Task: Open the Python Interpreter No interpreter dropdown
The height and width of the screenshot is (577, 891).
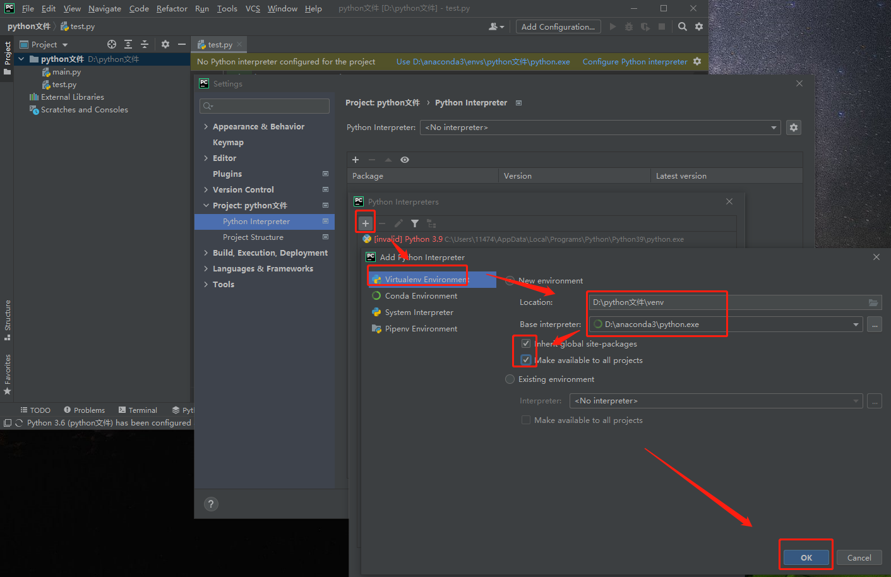Action: point(601,128)
